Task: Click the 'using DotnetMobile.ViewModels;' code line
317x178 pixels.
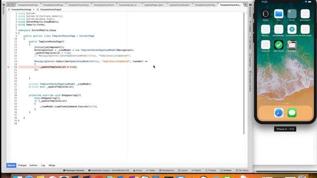Action: [x=39, y=22]
